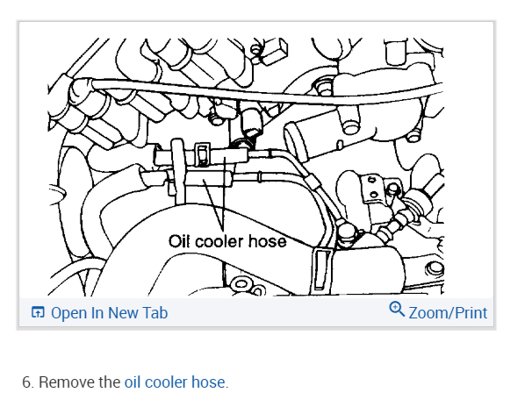Click the hose clamp on the upper oil cooler hose
This screenshot has height=414, width=532.
point(202,154)
